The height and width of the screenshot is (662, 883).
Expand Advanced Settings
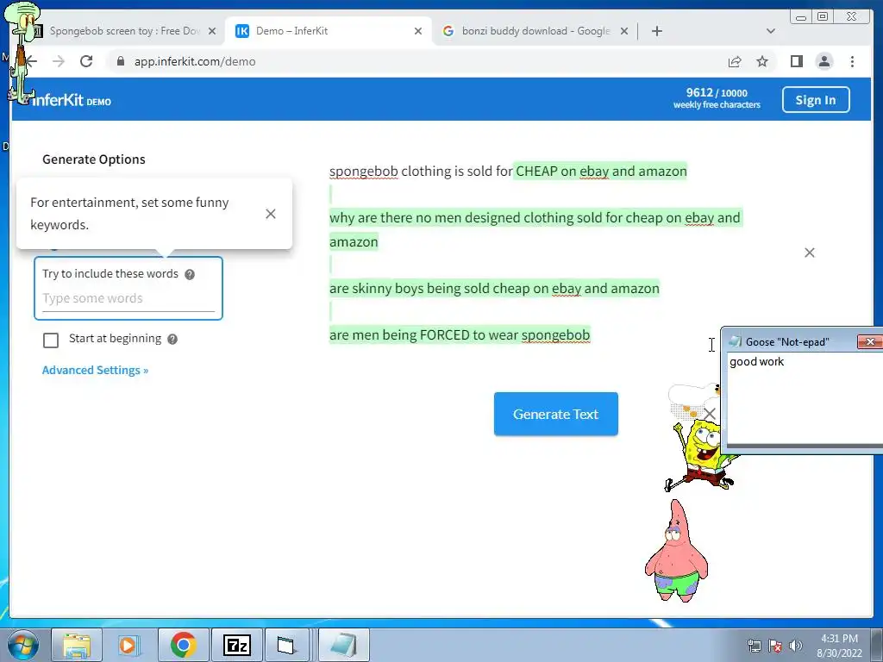coord(95,370)
